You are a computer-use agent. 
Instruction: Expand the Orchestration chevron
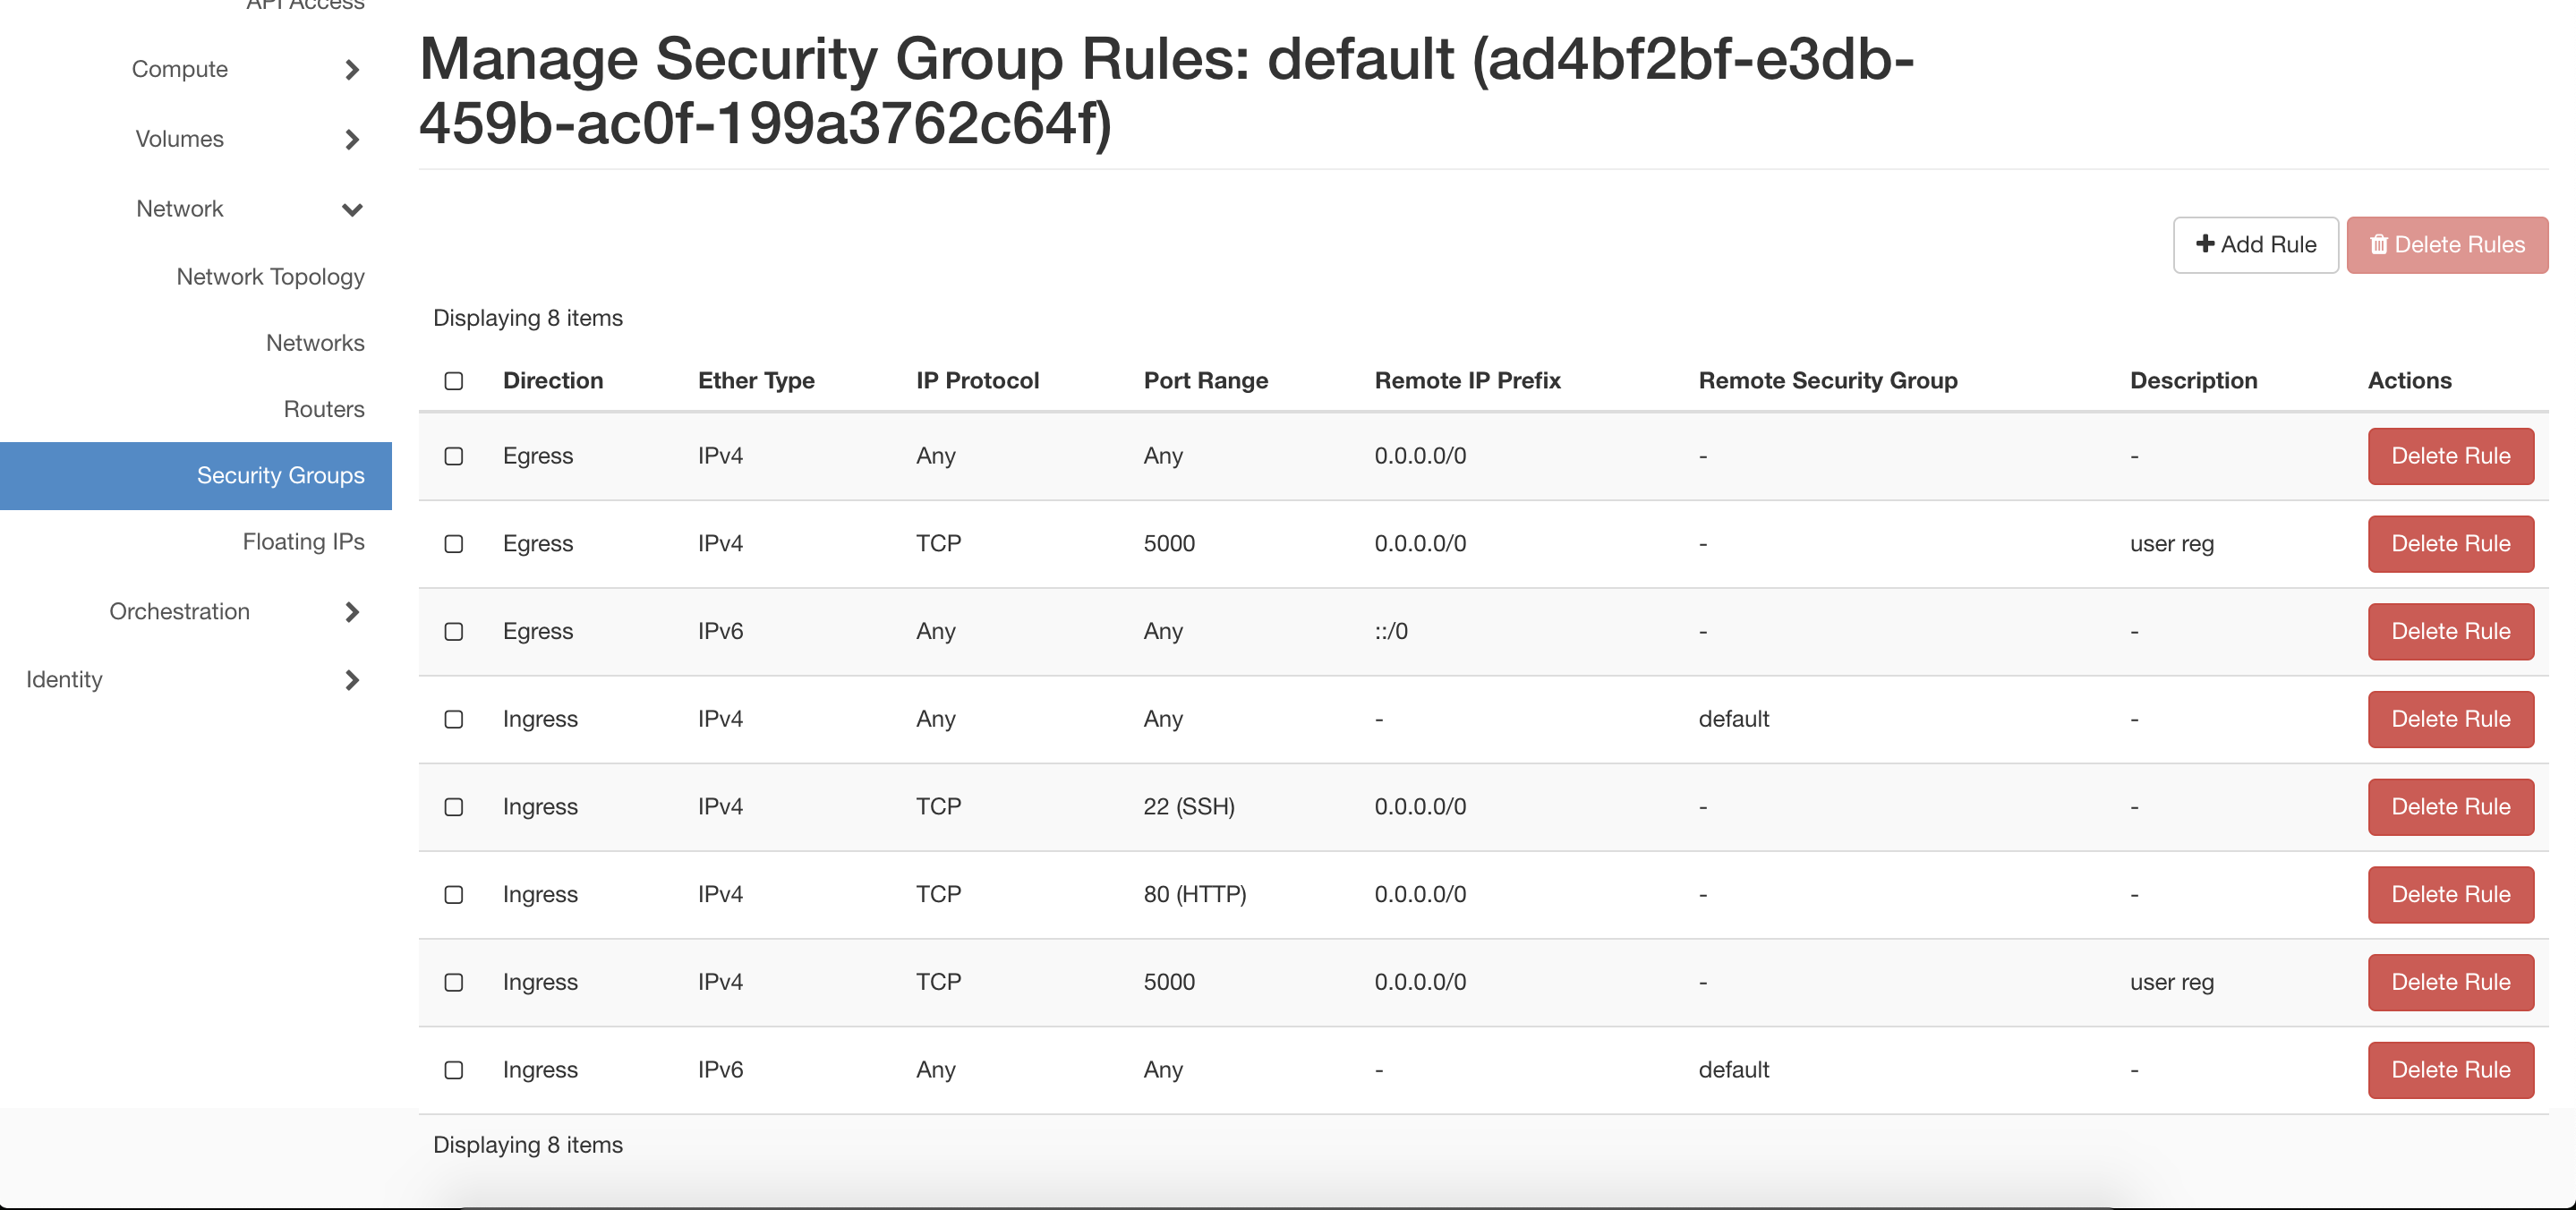click(x=351, y=612)
